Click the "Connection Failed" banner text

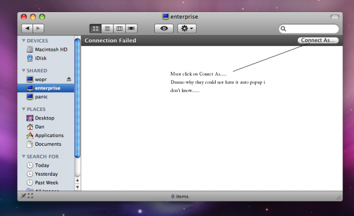[111, 40]
